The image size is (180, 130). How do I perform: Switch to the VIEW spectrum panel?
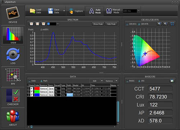point(13,36)
